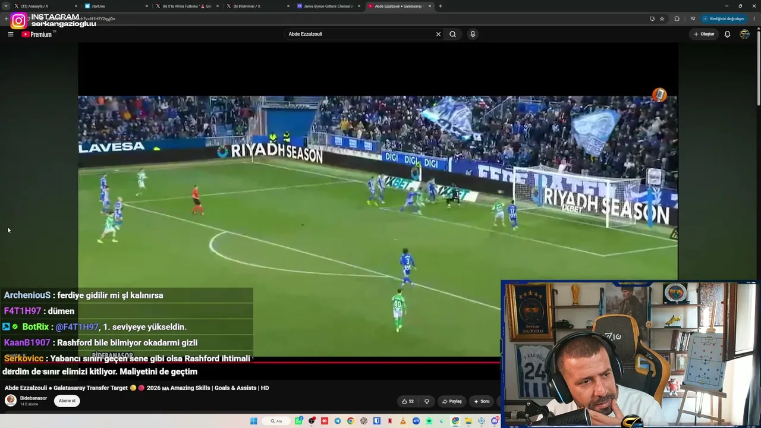Open the browser extensions puzzle icon

(677, 18)
